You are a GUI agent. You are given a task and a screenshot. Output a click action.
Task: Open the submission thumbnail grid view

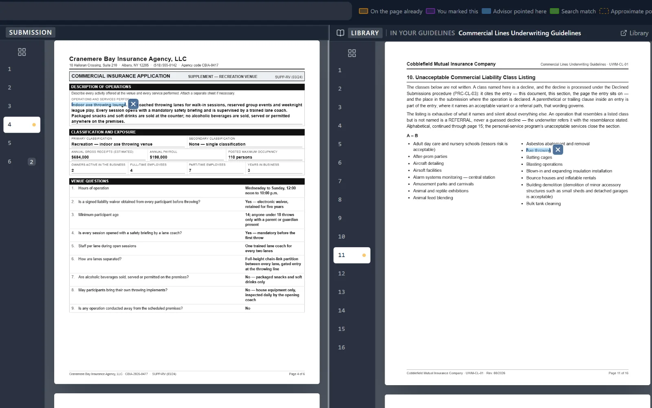coord(22,52)
